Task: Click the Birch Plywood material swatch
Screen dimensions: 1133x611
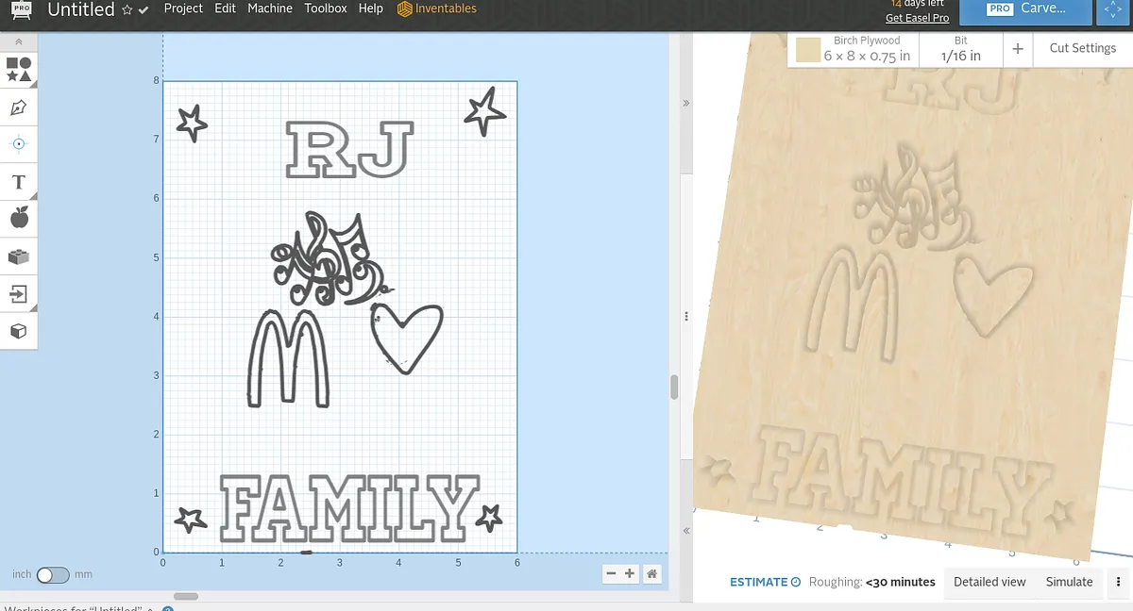Action: (x=806, y=49)
